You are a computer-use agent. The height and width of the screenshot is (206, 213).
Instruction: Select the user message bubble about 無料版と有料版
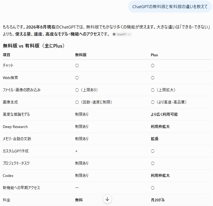click(170, 7)
